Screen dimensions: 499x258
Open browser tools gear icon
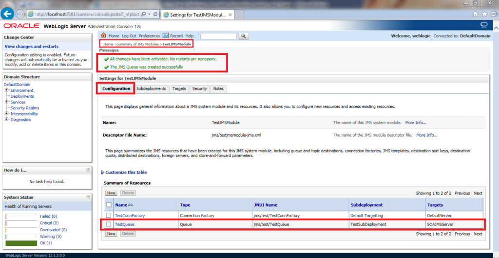[493, 15]
